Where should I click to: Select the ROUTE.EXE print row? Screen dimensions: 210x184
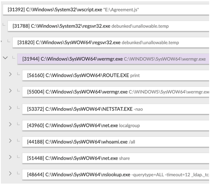tap(116, 75)
